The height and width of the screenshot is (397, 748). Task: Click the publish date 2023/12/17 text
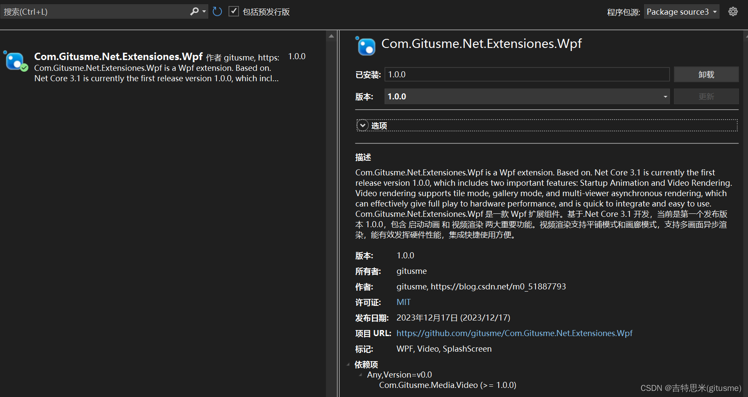453,318
